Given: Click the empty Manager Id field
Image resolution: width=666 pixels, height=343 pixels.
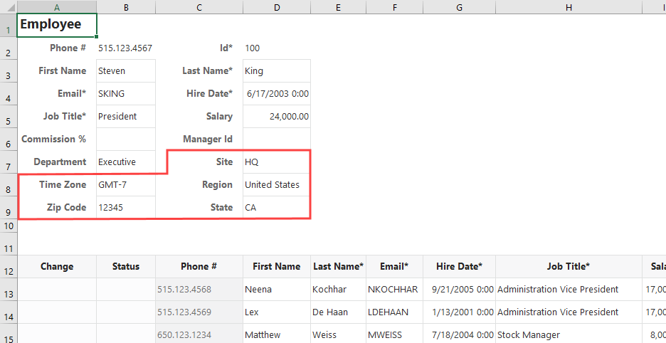Looking at the screenshot, I should coord(276,139).
